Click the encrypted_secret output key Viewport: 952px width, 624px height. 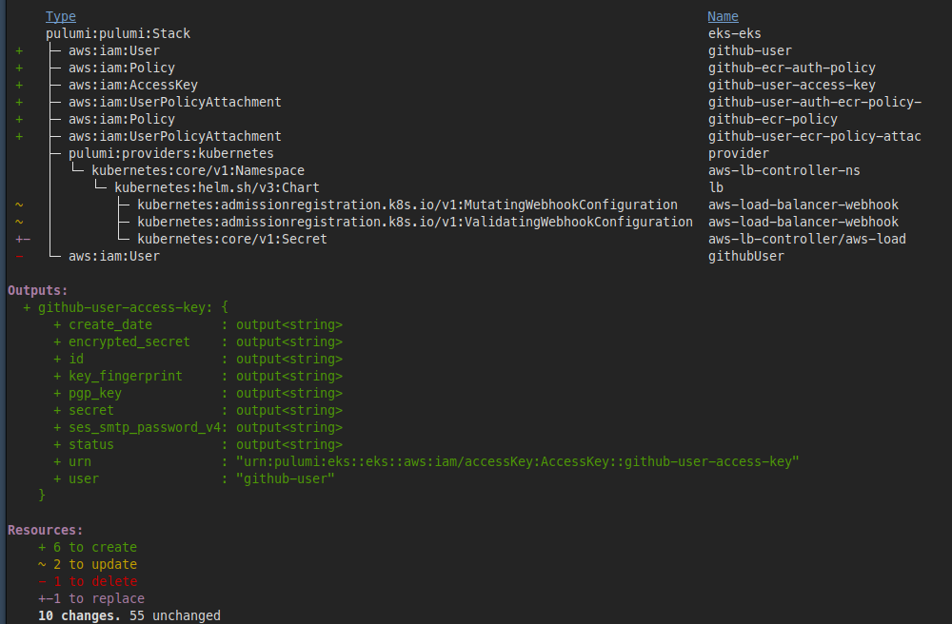129,342
